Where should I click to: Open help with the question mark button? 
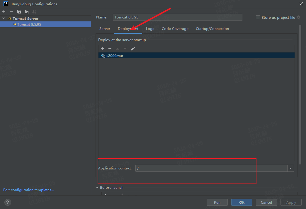coord(8,202)
